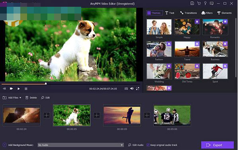Download the Fashion theme
The image size is (238, 150).
pyautogui.click(x=169, y=44)
